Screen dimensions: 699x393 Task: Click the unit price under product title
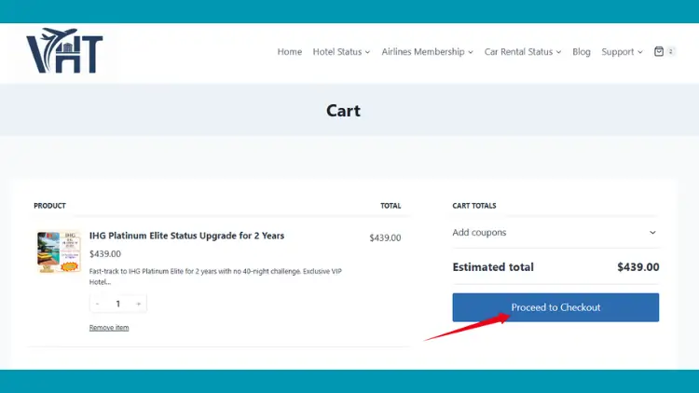pos(105,254)
